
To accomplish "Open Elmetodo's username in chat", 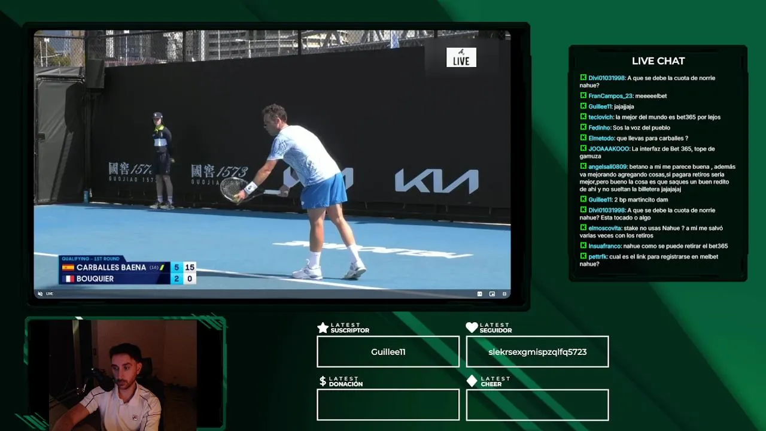I will (x=601, y=138).
